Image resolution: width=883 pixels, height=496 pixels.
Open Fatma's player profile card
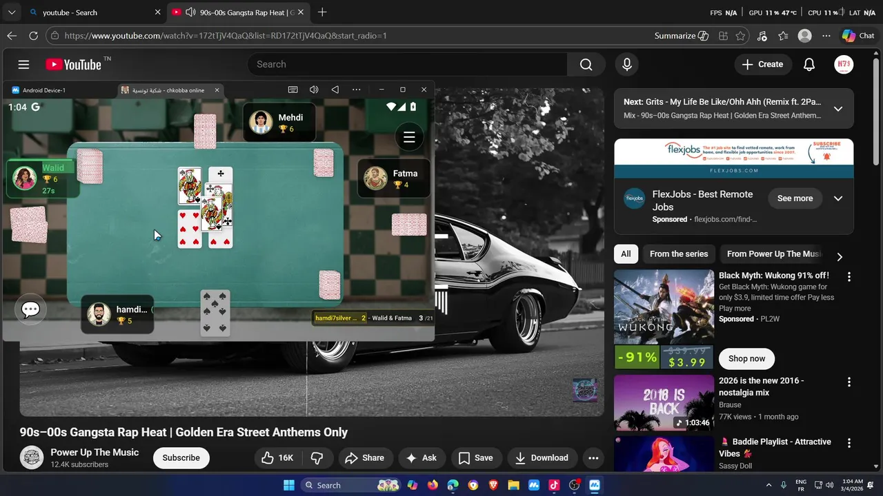pyautogui.click(x=394, y=178)
